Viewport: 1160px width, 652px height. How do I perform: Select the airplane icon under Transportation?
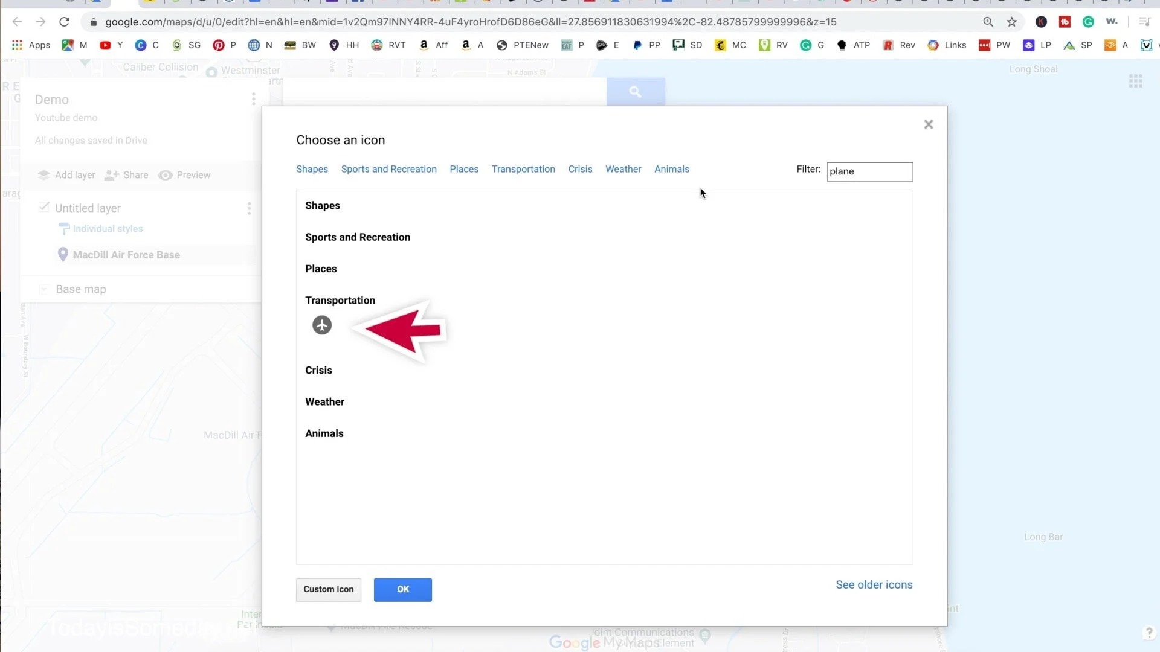[x=322, y=325]
